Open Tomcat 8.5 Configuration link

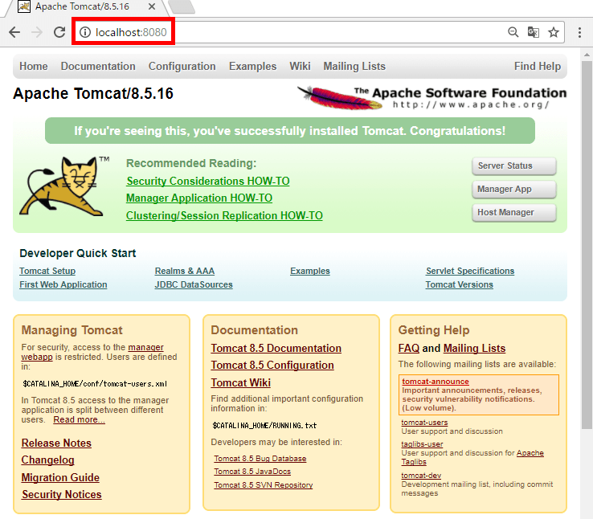(x=272, y=366)
